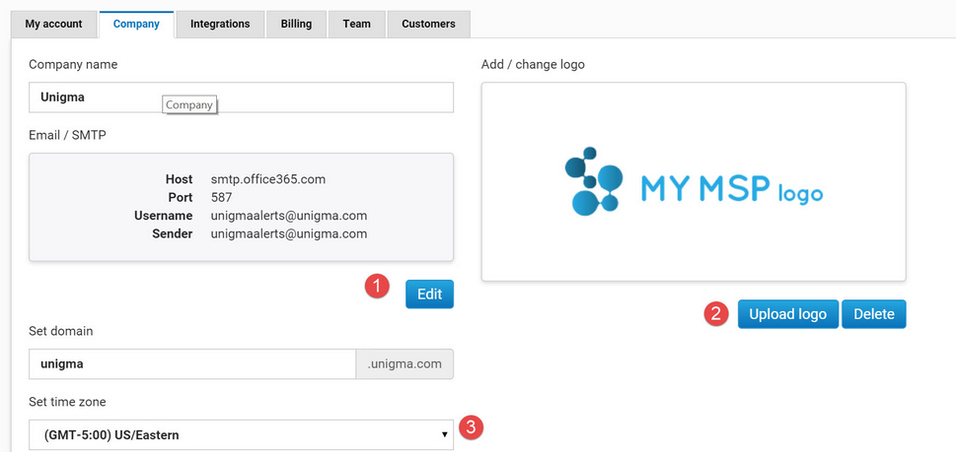This screenshot has height=456, width=956.
Task: Click the red number 1 marker
Action: [x=377, y=287]
